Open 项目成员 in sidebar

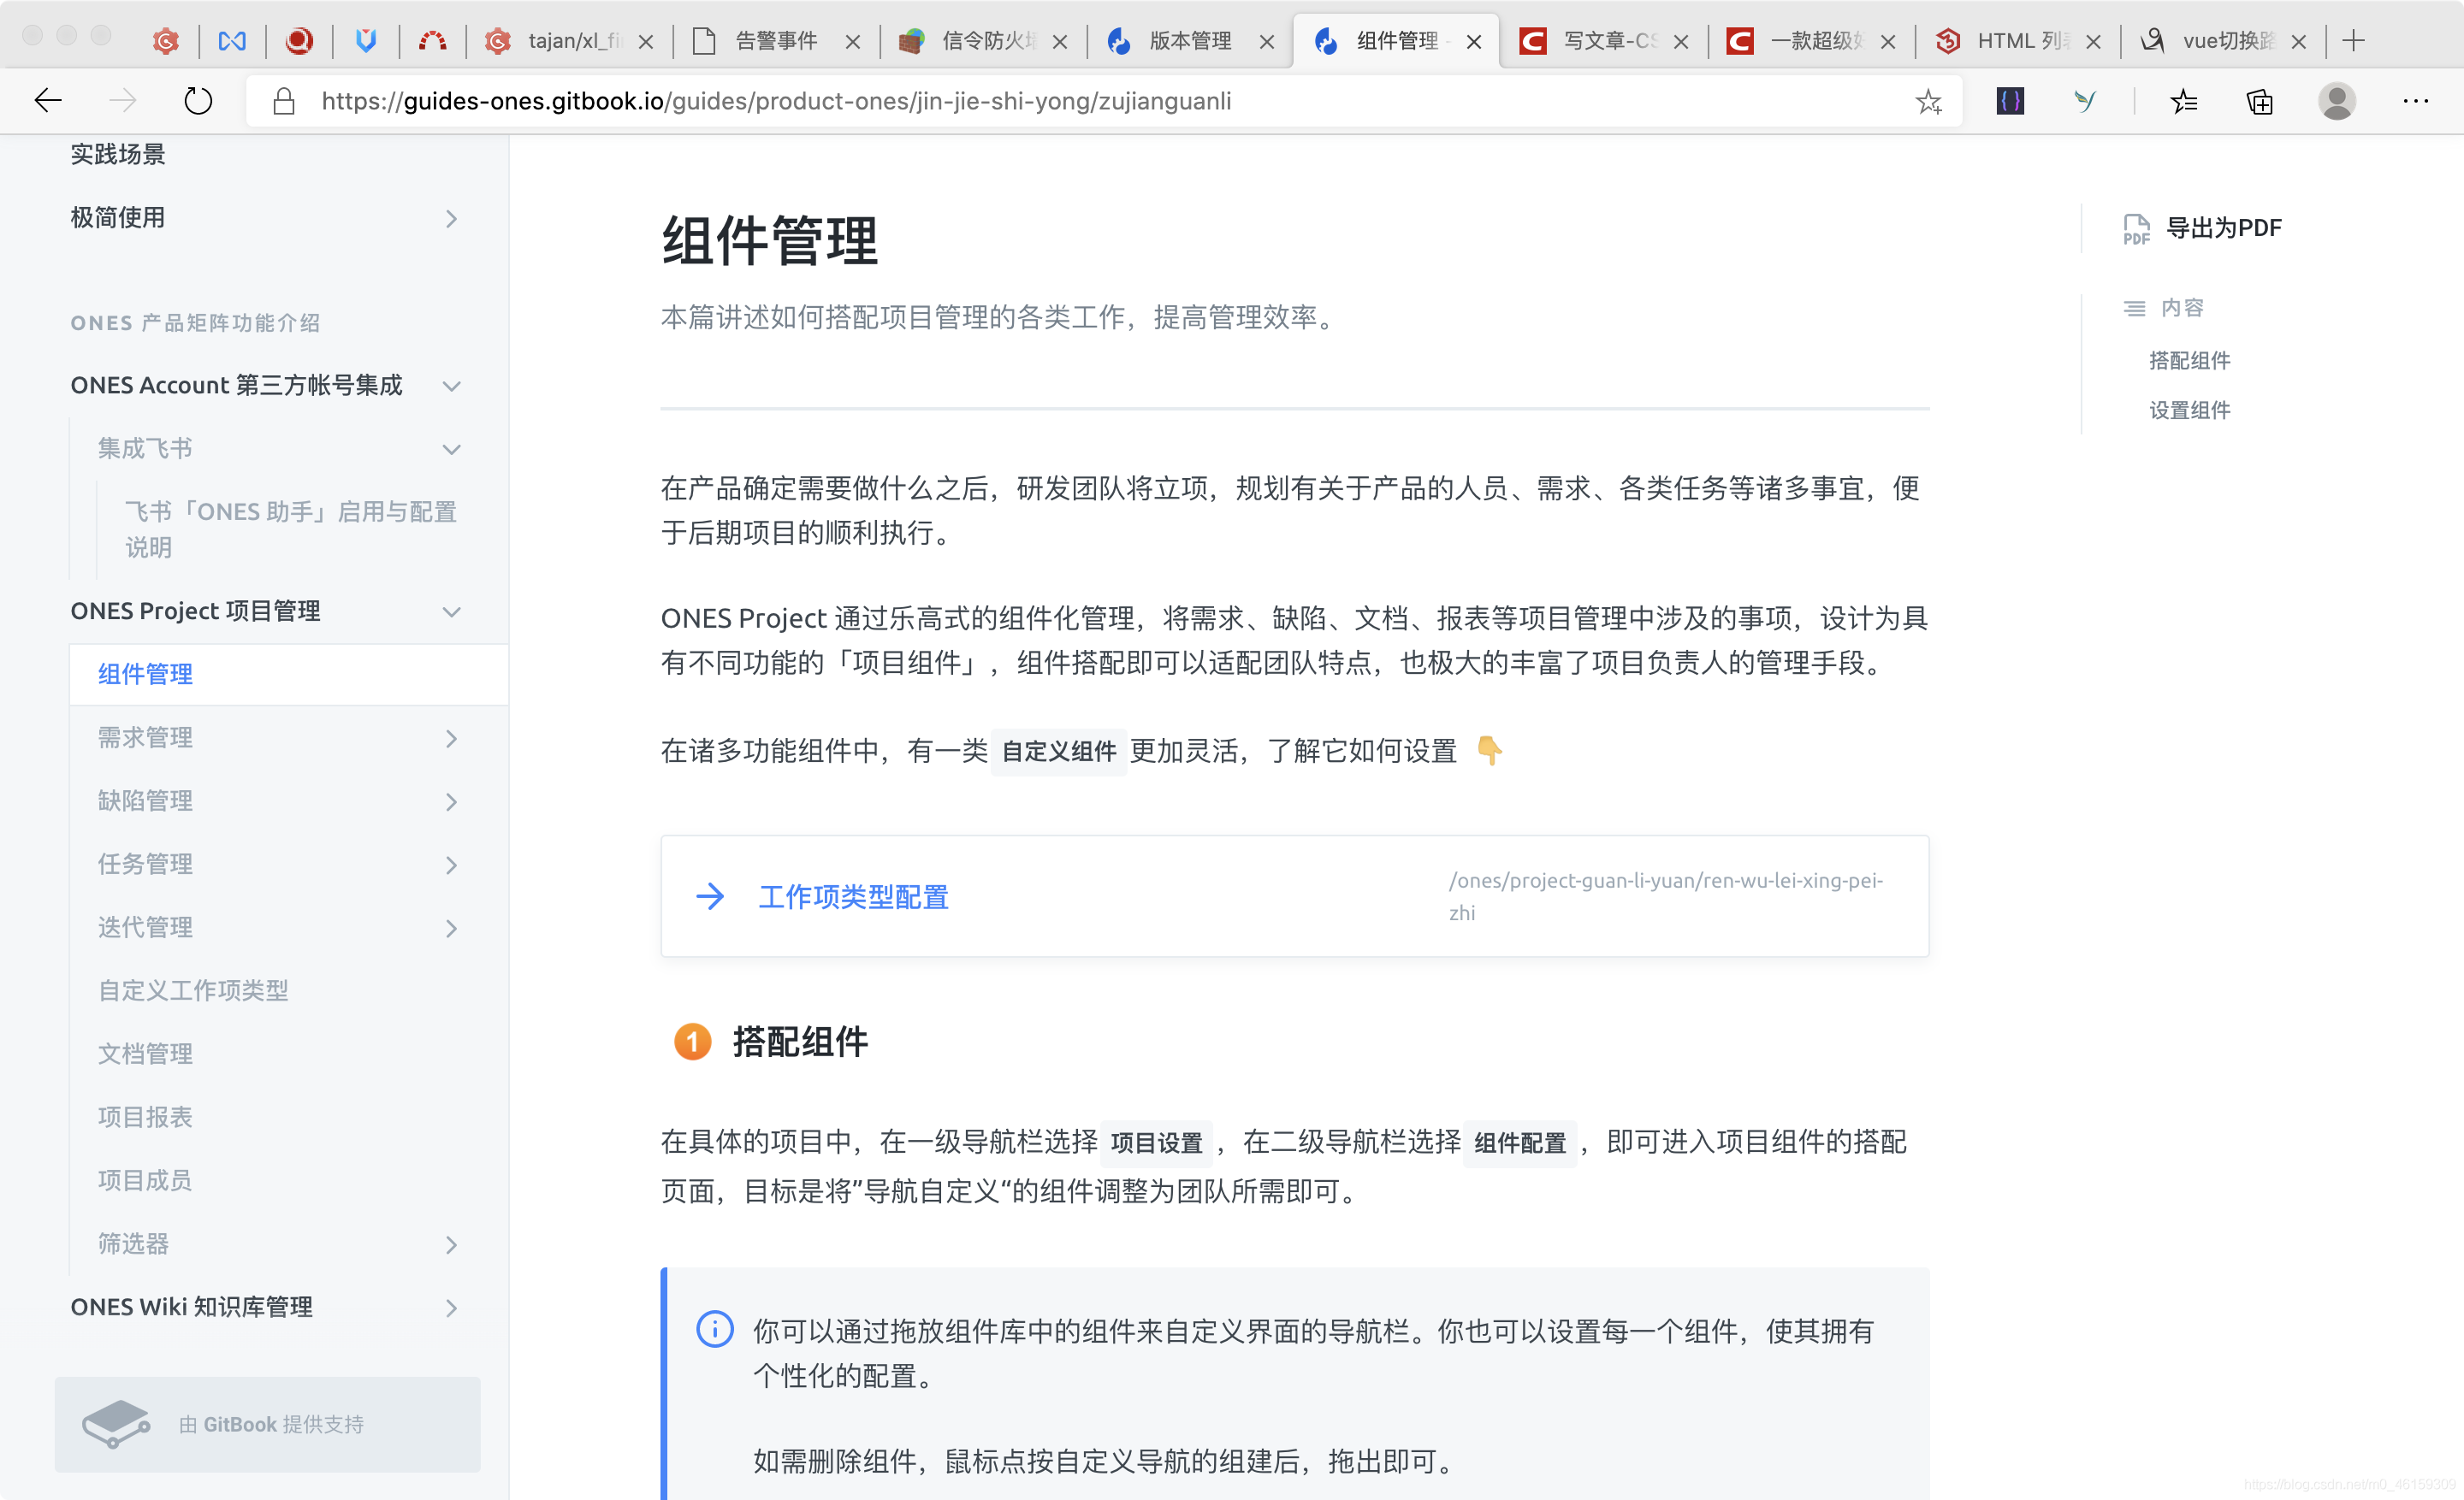tap(145, 1180)
